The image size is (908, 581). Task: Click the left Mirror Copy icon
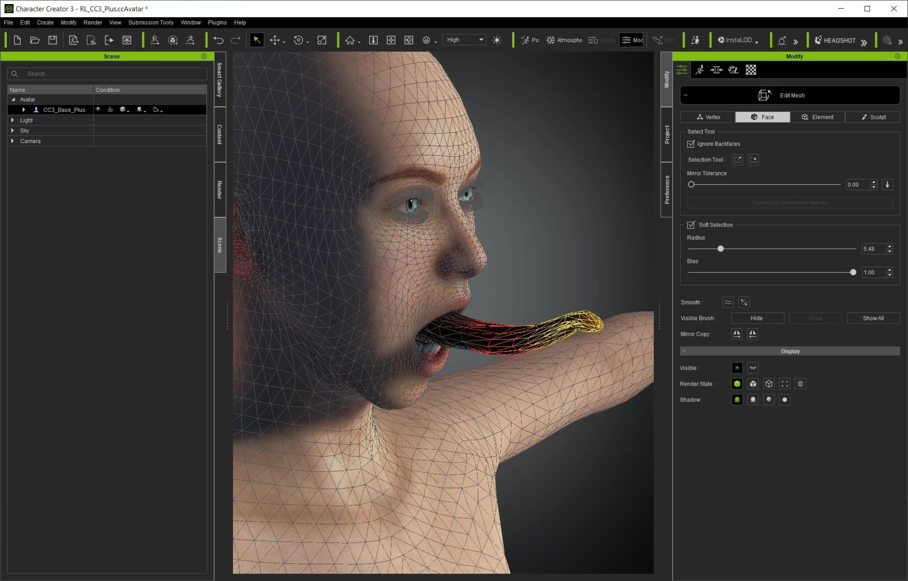click(x=736, y=334)
